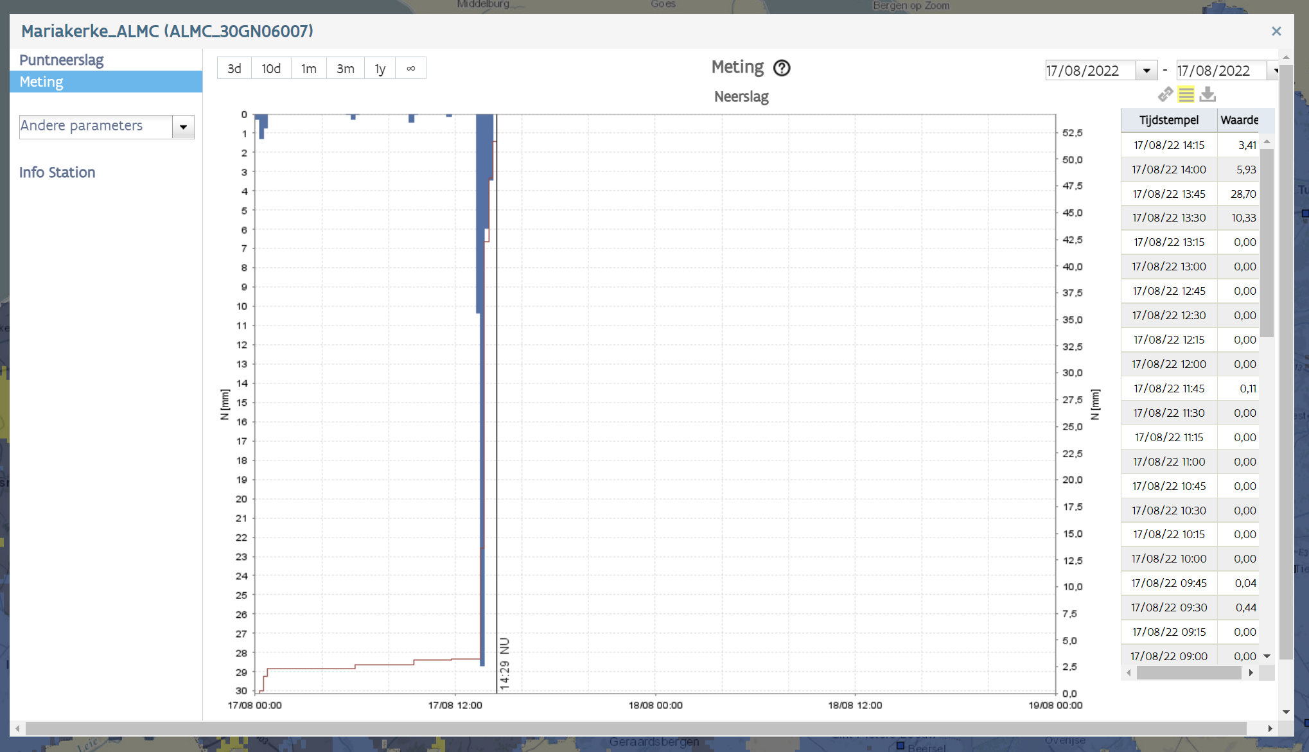This screenshot has width=1309, height=752.
Task: Click the download data icon
Action: click(1208, 94)
